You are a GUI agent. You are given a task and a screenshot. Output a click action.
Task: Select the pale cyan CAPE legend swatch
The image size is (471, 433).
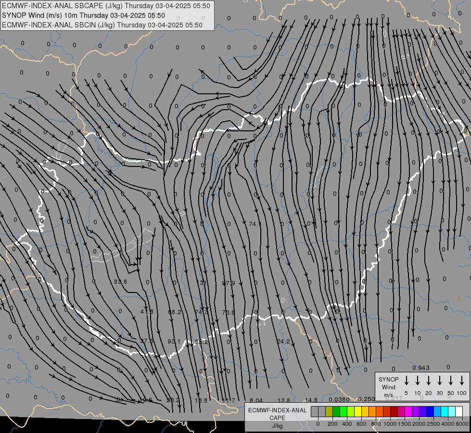pos(451,412)
